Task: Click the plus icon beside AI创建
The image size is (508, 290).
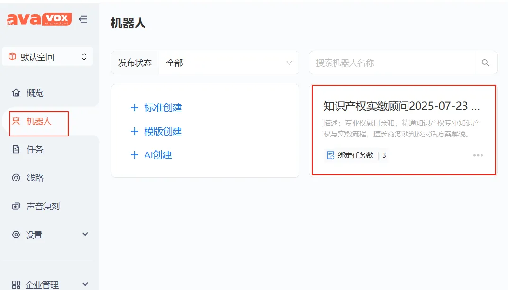Action: click(134, 155)
